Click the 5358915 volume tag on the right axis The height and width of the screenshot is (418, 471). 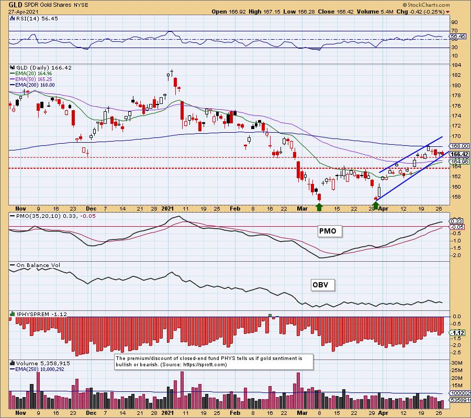(x=460, y=400)
